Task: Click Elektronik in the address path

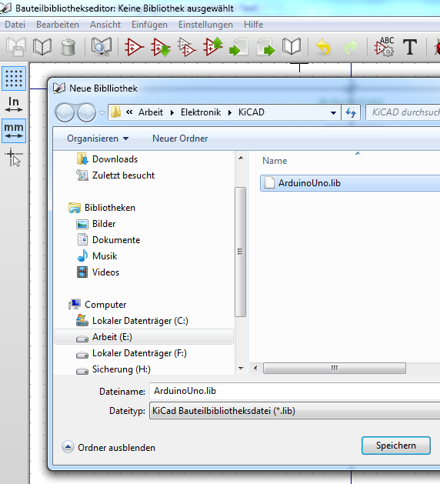Action: coord(201,112)
